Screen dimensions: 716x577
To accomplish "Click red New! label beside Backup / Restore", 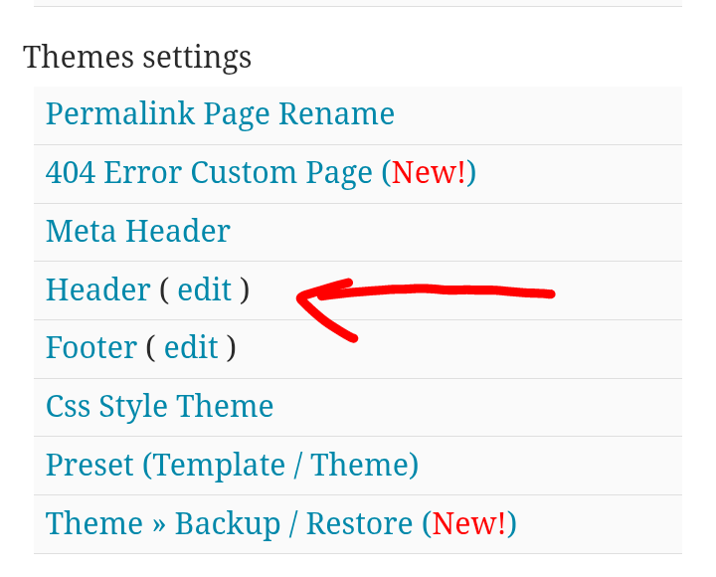I will 468,523.
